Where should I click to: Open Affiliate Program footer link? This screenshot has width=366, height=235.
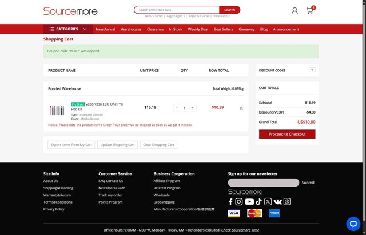click(166, 181)
